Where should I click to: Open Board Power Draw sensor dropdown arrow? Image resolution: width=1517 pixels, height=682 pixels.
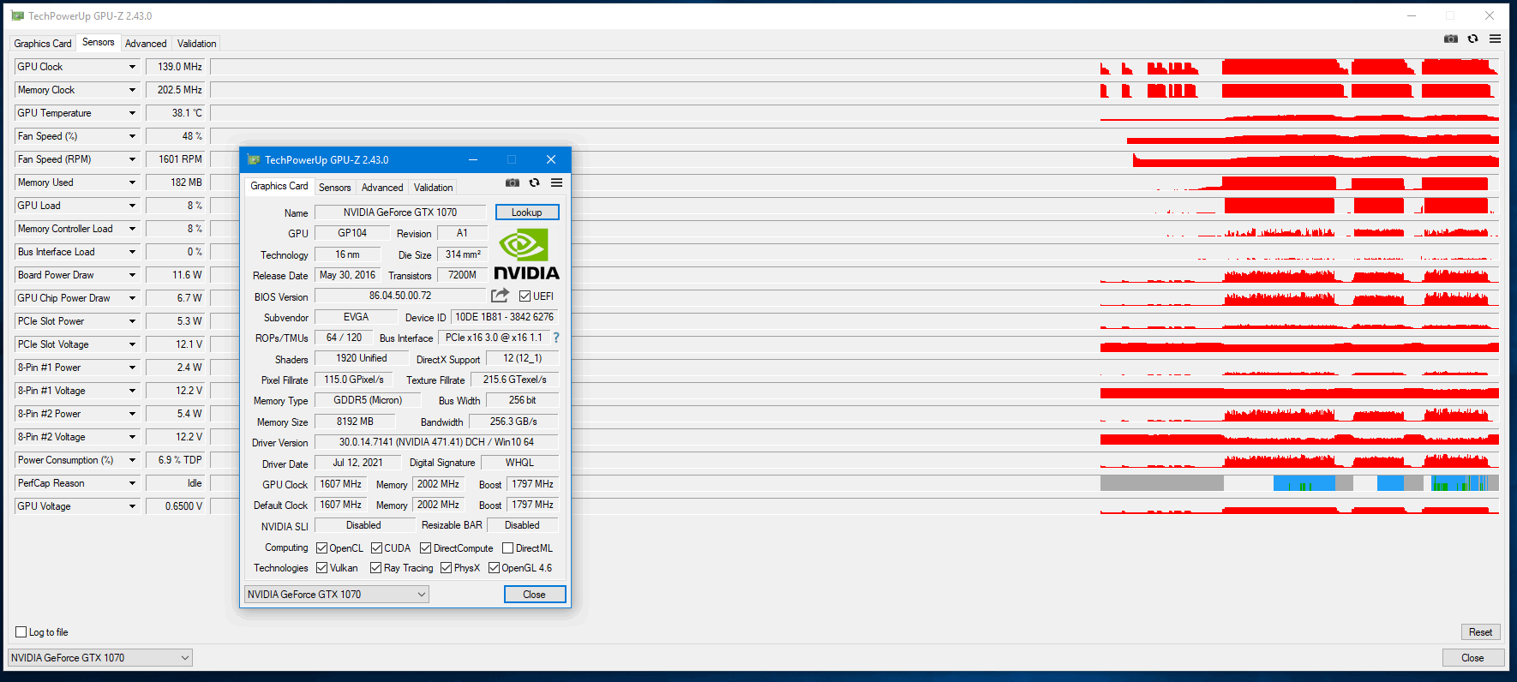(132, 275)
